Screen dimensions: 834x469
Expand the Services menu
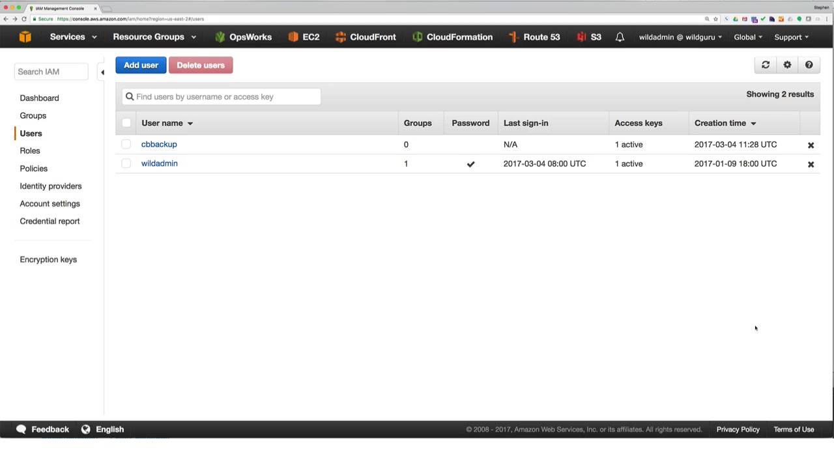tap(73, 37)
